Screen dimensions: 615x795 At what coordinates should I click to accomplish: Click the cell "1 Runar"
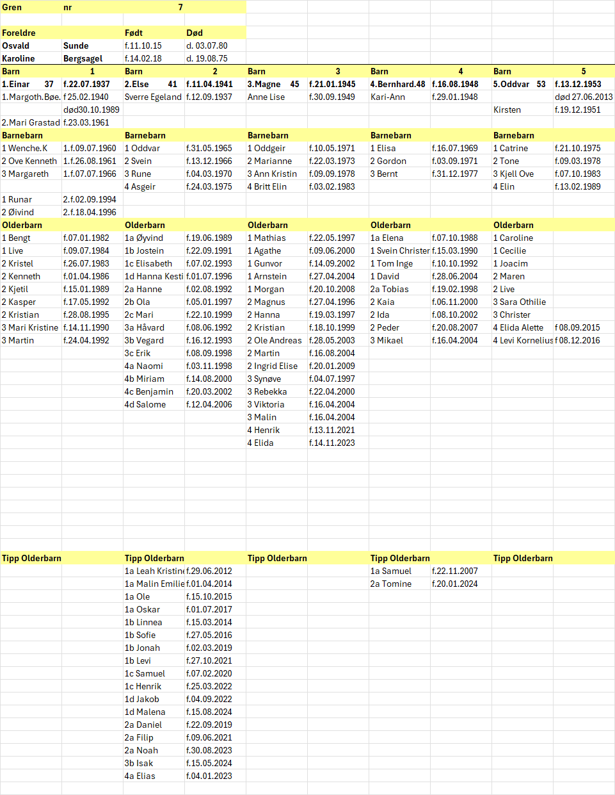click(31, 199)
